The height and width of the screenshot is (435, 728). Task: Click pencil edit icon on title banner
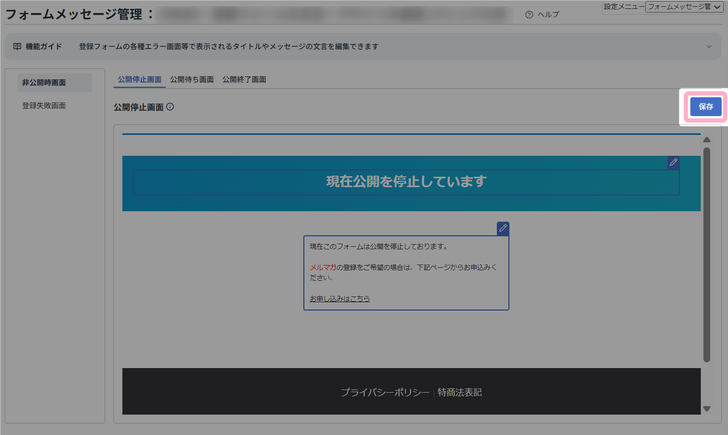tap(673, 163)
